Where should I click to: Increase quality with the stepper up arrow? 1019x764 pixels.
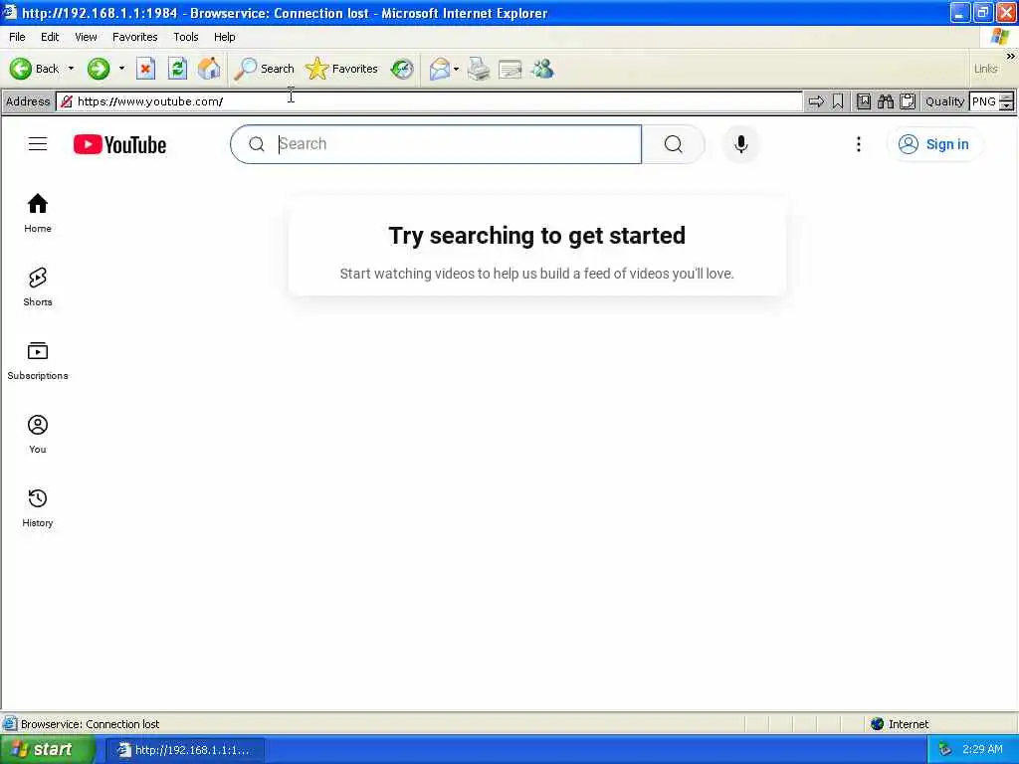[1007, 96]
